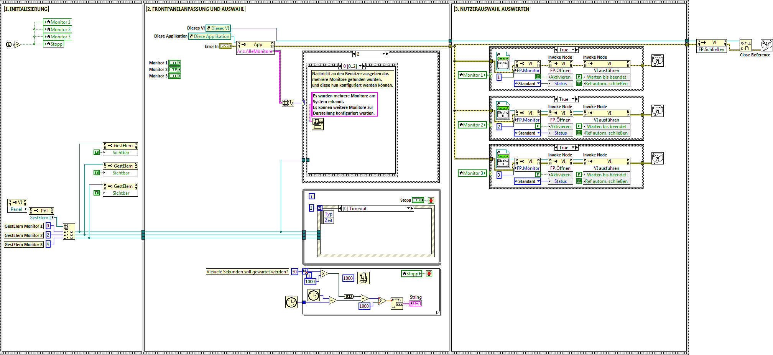Open the case selector showing "2"
773x355 pixels.
371,54
